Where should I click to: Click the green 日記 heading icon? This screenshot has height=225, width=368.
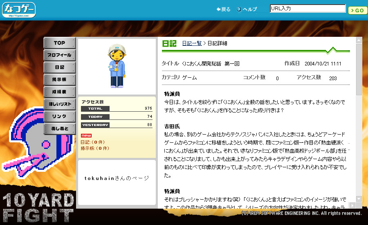coord(169,43)
